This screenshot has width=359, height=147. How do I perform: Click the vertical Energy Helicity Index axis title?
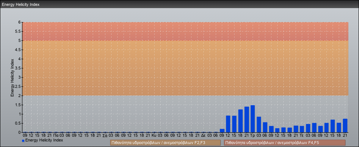pos(12,77)
